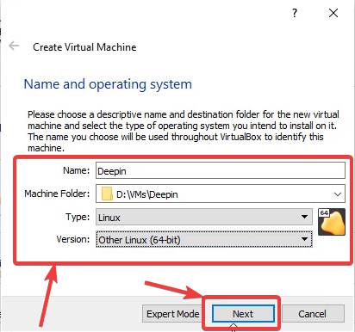Click the yellow folder icon in Machine Folder
Screen dimensions: 355x332
point(107,194)
